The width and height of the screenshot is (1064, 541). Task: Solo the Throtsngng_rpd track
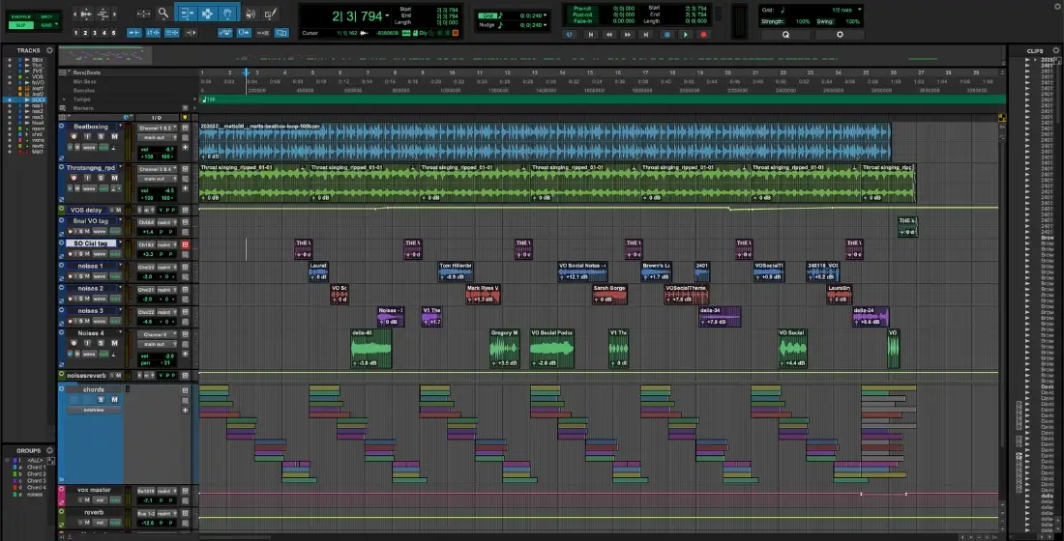(x=101, y=178)
